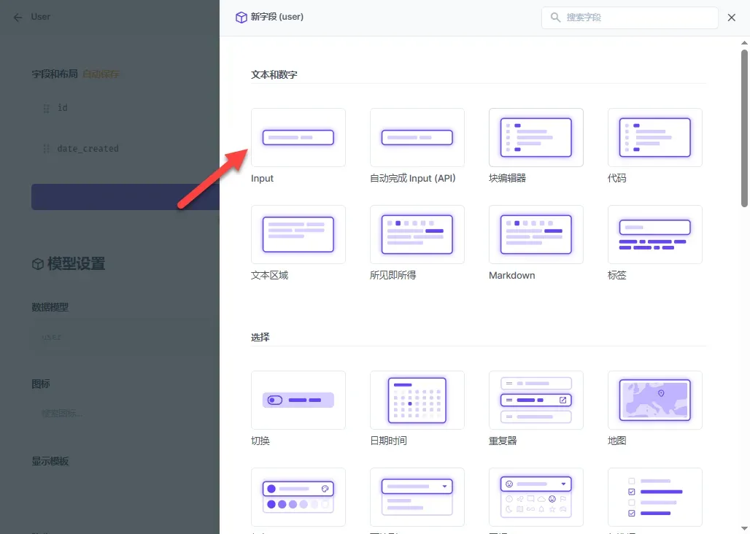Select the 所见即所得 WYSIWYG editor
750x534 pixels.
point(417,234)
